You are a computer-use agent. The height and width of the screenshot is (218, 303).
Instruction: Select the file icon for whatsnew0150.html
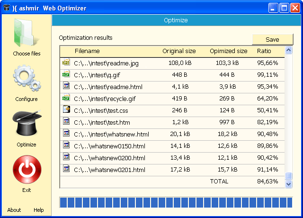pyautogui.click(x=66, y=145)
